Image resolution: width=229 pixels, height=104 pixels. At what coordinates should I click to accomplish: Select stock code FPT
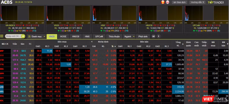(2, 78)
